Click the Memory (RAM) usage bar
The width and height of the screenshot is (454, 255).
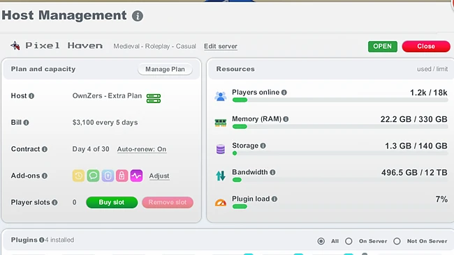pyautogui.click(x=340, y=127)
